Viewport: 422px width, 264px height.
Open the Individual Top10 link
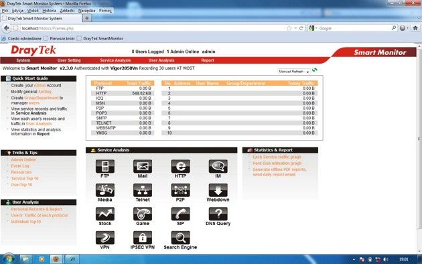pos(26,222)
